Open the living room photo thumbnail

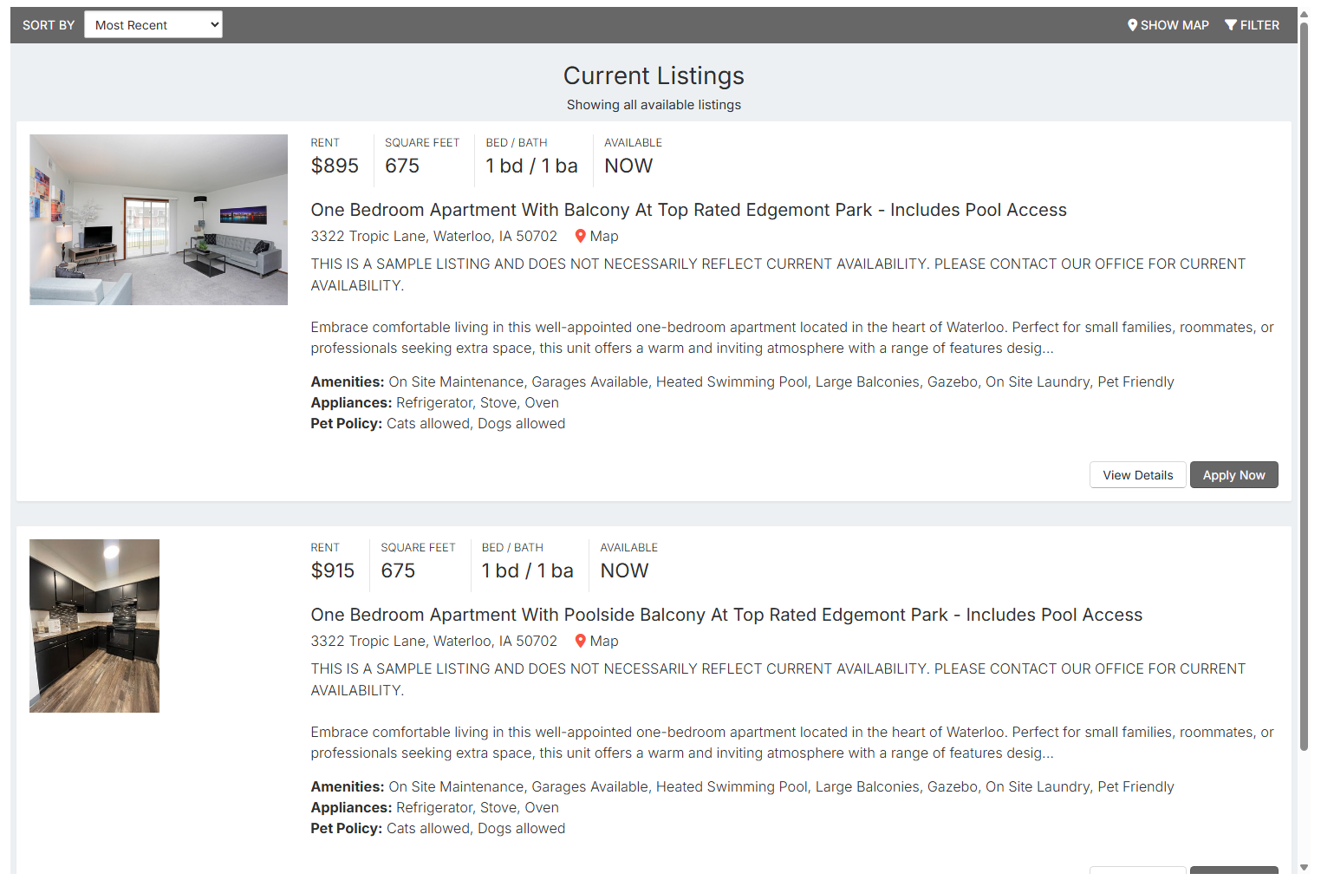tap(159, 219)
